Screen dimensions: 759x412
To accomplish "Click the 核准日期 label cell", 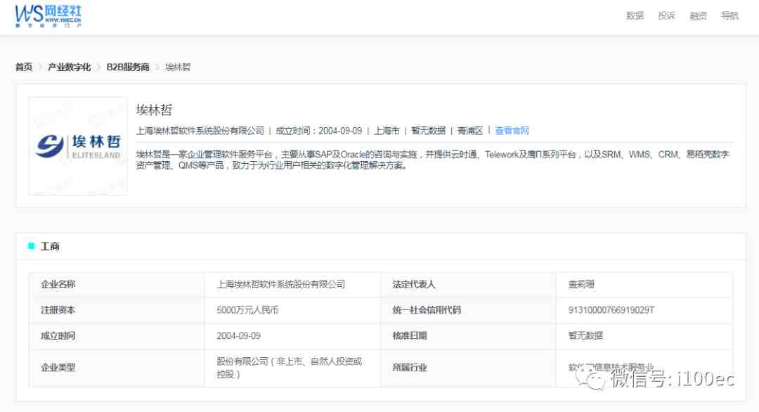I will click(468, 336).
